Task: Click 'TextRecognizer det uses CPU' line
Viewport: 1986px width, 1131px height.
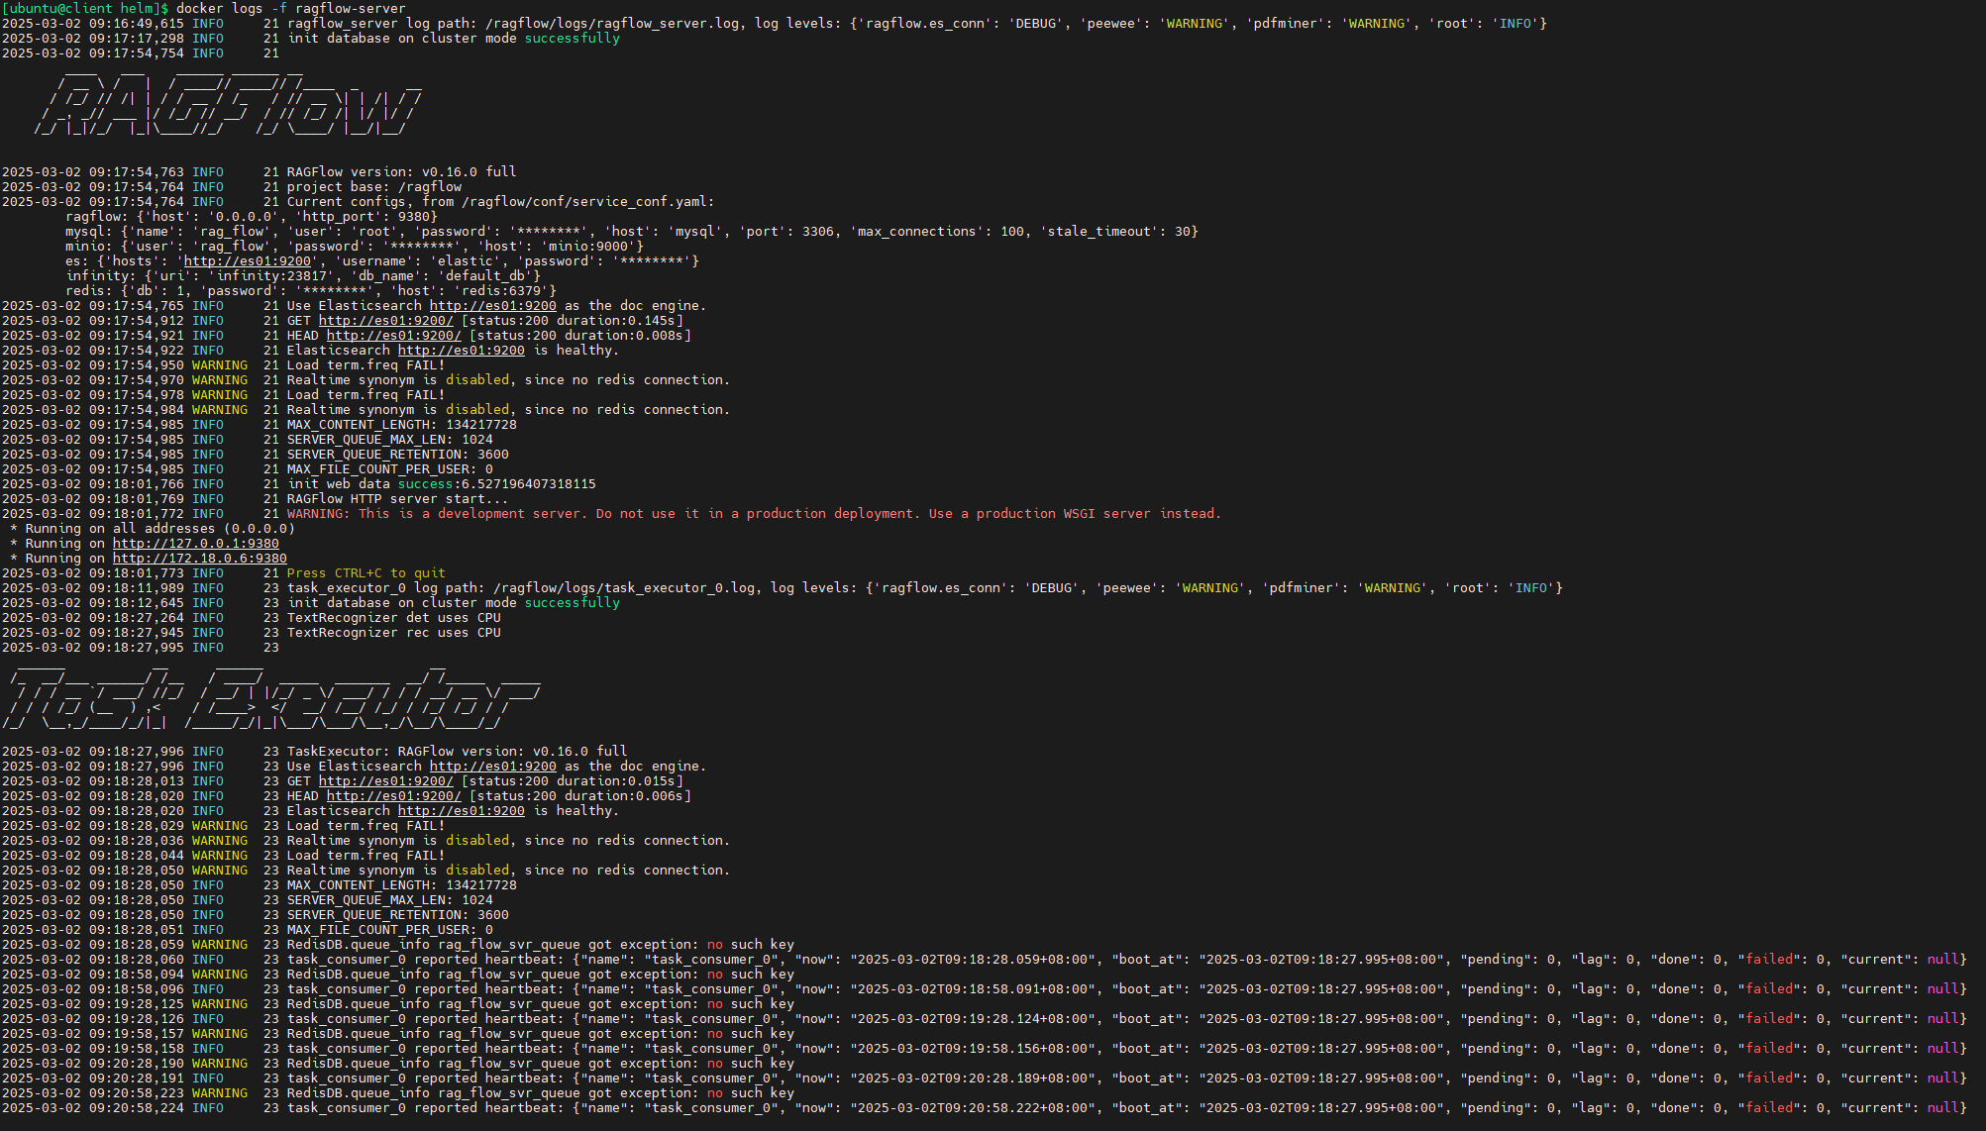Action: click(x=393, y=618)
